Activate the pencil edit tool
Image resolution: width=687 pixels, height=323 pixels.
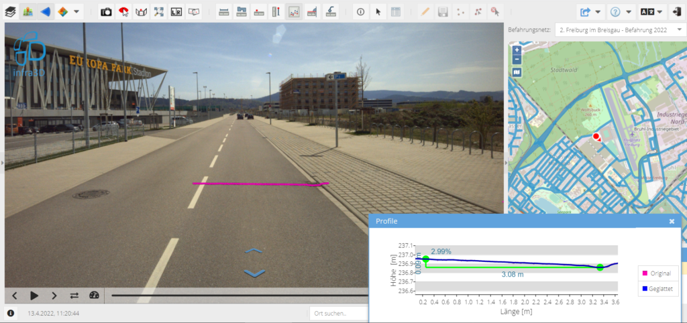[425, 12]
